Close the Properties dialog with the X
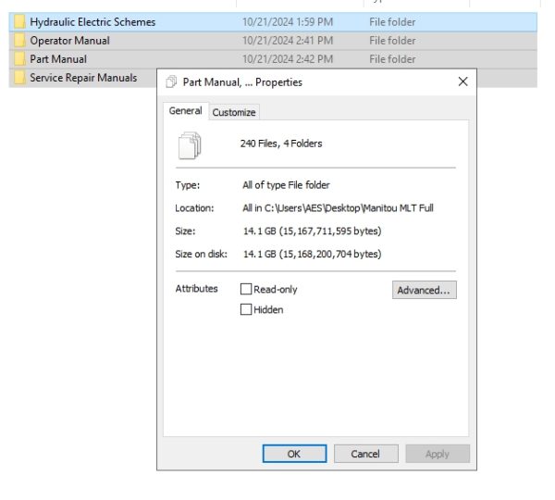555x500 pixels. (x=462, y=81)
